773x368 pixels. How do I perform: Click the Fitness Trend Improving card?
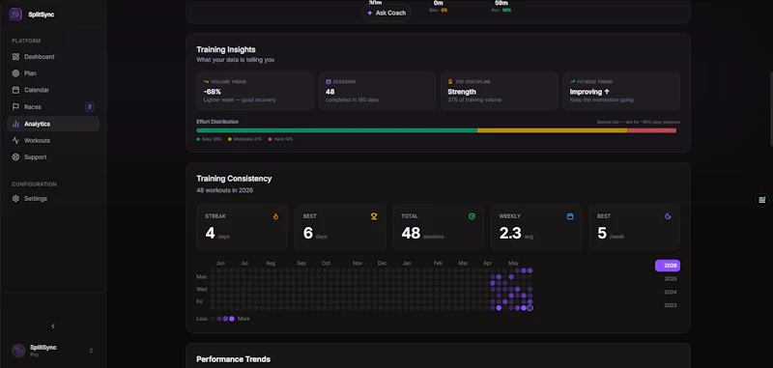click(x=621, y=91)
